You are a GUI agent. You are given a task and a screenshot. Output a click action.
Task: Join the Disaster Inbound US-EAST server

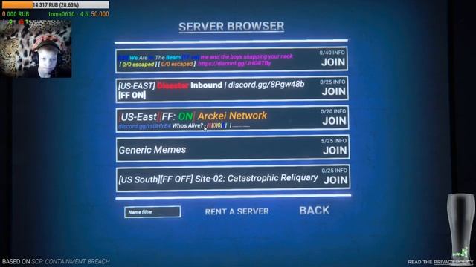click(334, 91)
